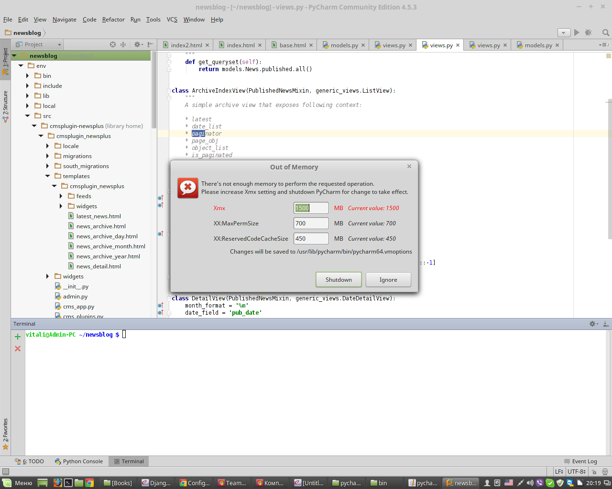
Task: Click the Ignore button
Action: click(388, 280)
